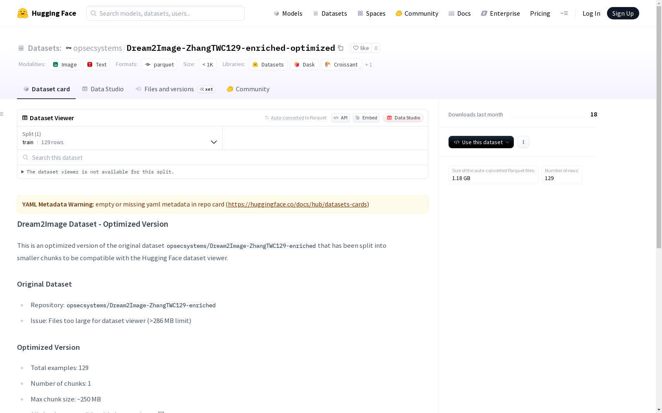The width and height of the screenshot is (662, 413).
Task: Select the Text modality tag
Action: point(97,64)
